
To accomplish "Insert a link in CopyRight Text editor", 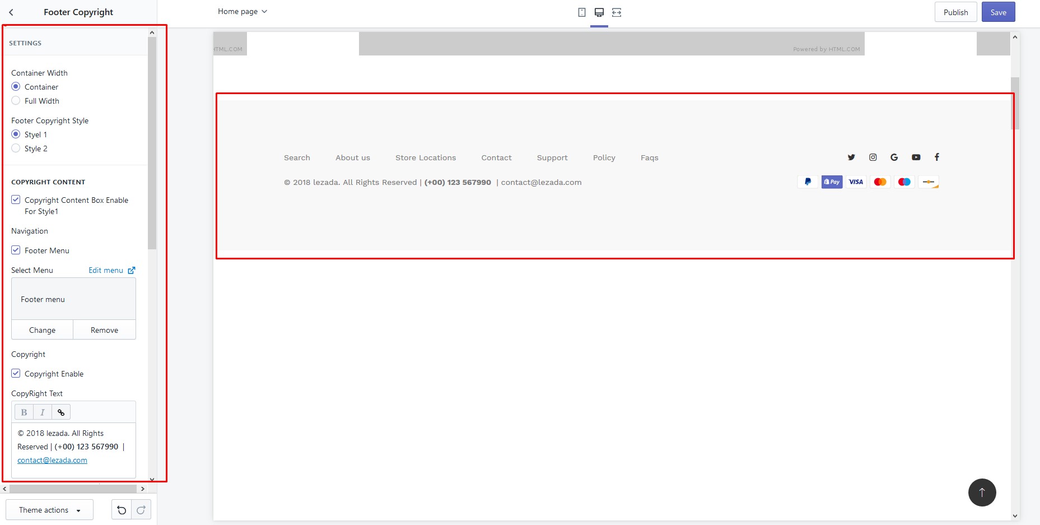I will [61, 412].
